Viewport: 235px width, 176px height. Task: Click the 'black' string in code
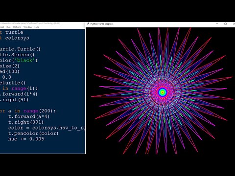coord(25,61)
